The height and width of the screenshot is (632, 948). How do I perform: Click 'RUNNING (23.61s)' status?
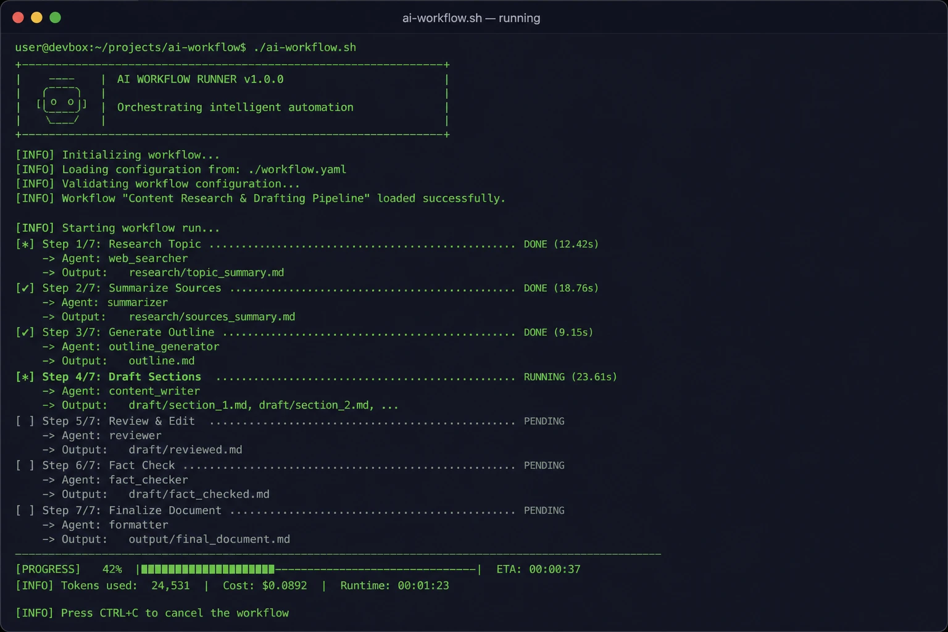point(570,377)
